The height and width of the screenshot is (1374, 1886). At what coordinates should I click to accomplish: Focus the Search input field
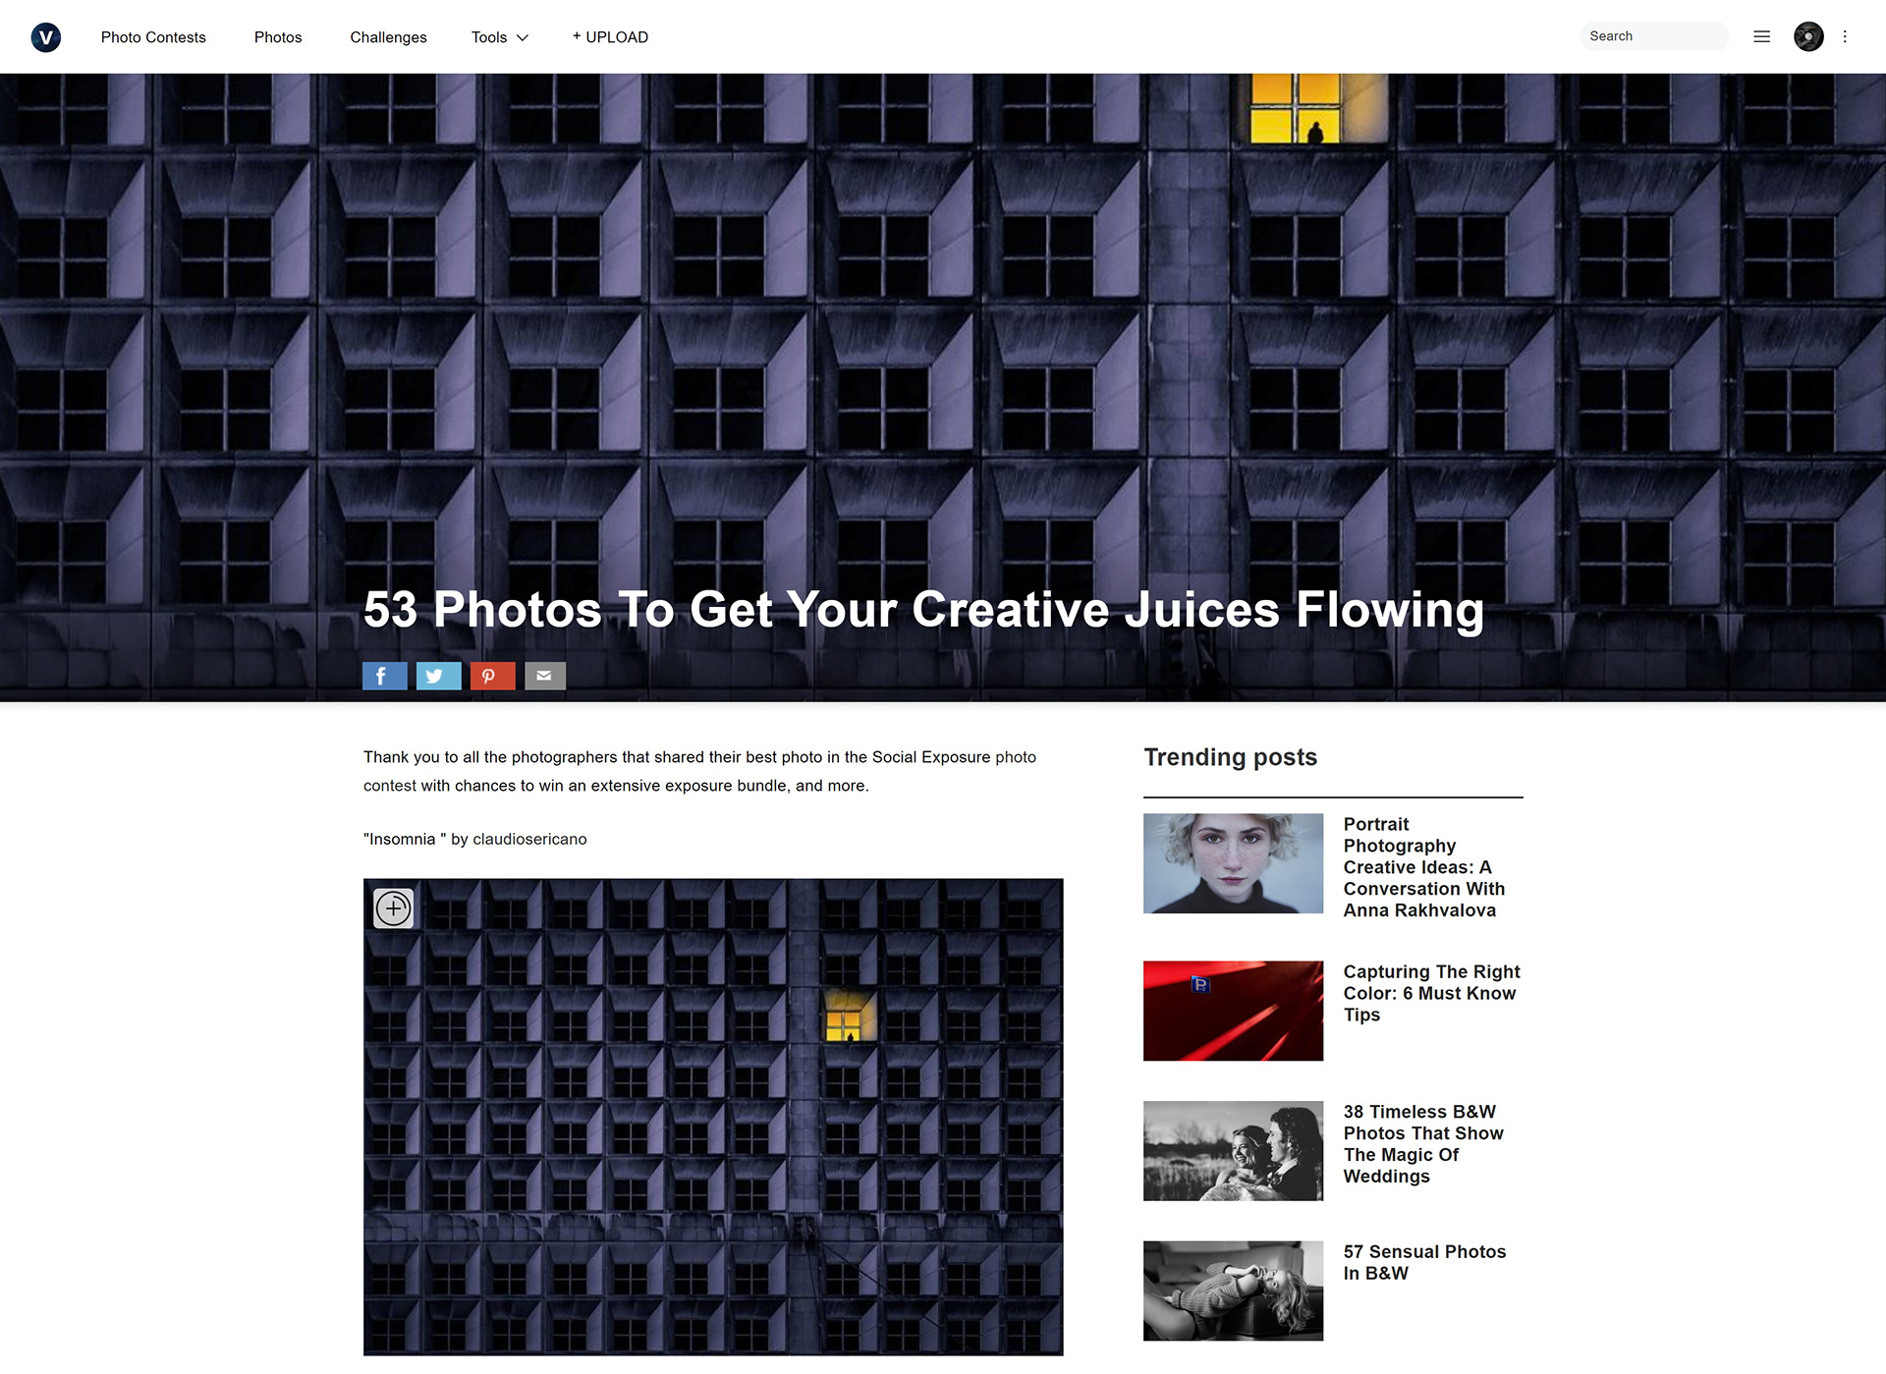[x=1654, y=36]
